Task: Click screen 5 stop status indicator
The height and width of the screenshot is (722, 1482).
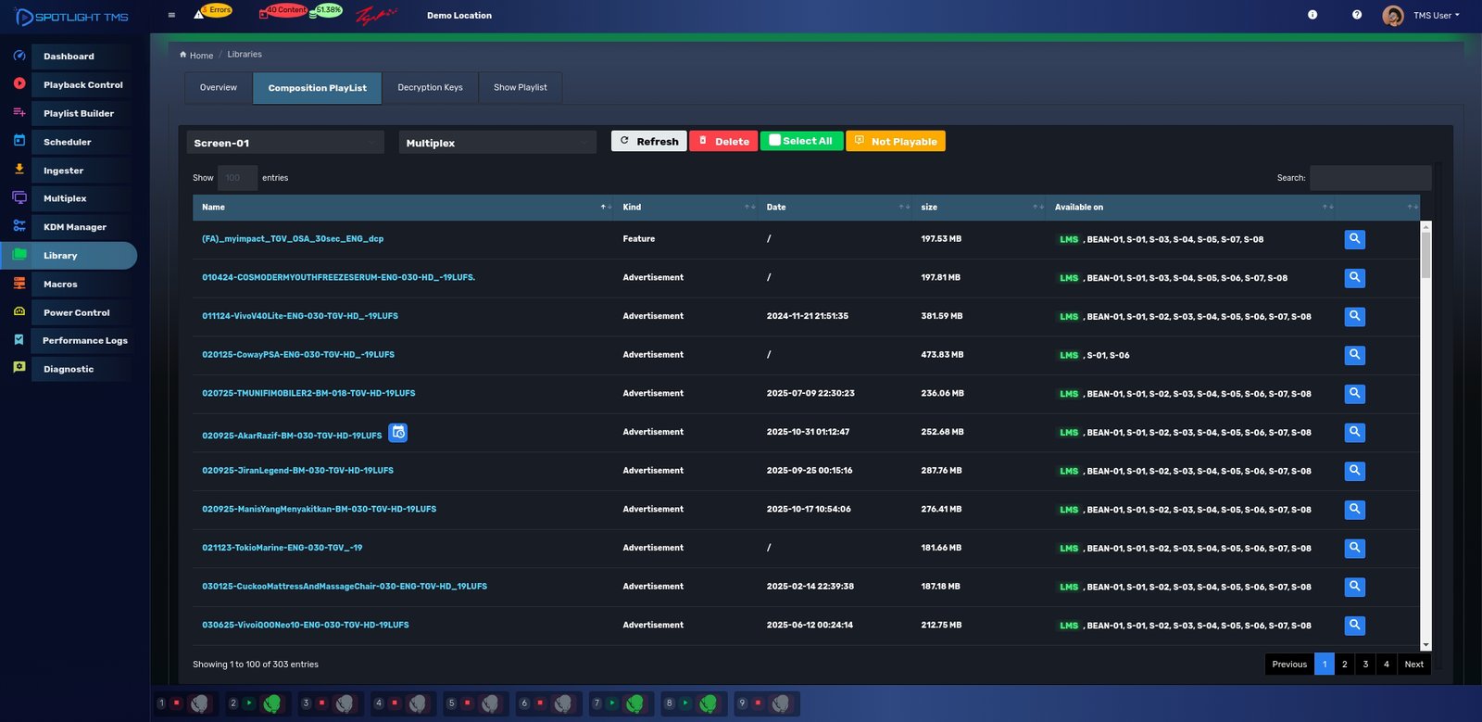Action: pos(467,703)
